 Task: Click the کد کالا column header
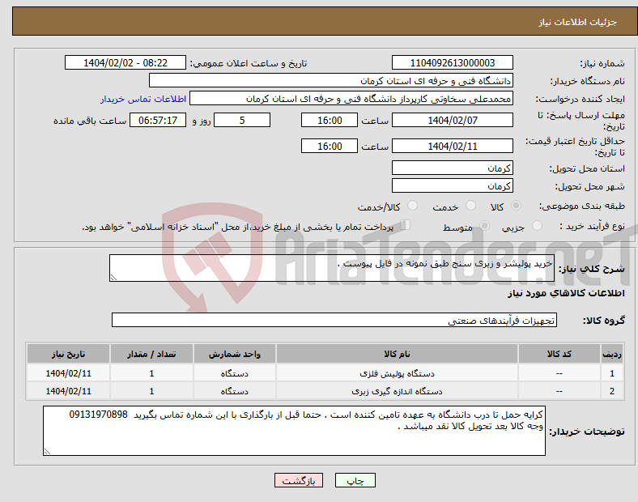click(559, 354)
